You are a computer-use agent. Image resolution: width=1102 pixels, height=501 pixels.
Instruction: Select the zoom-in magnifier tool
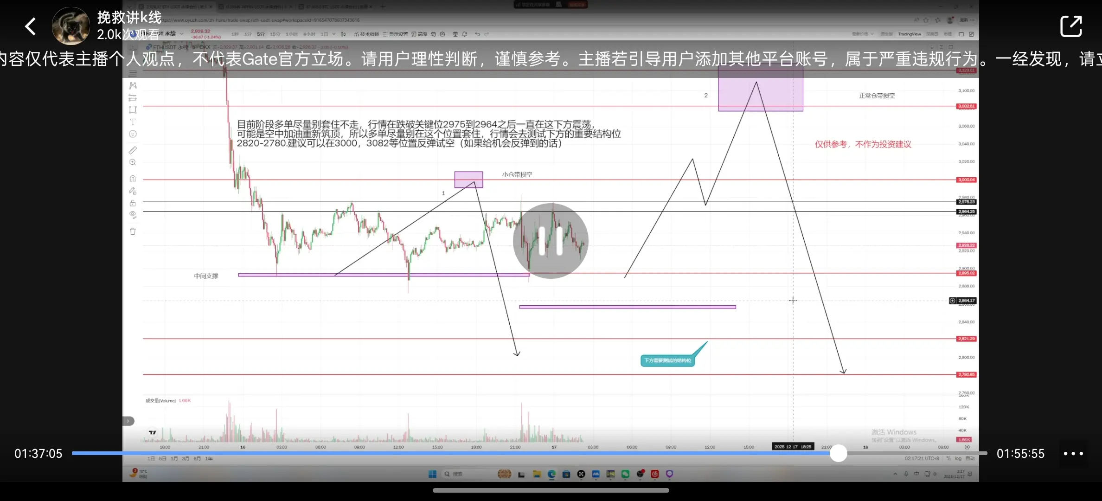(x=133, y=162)
